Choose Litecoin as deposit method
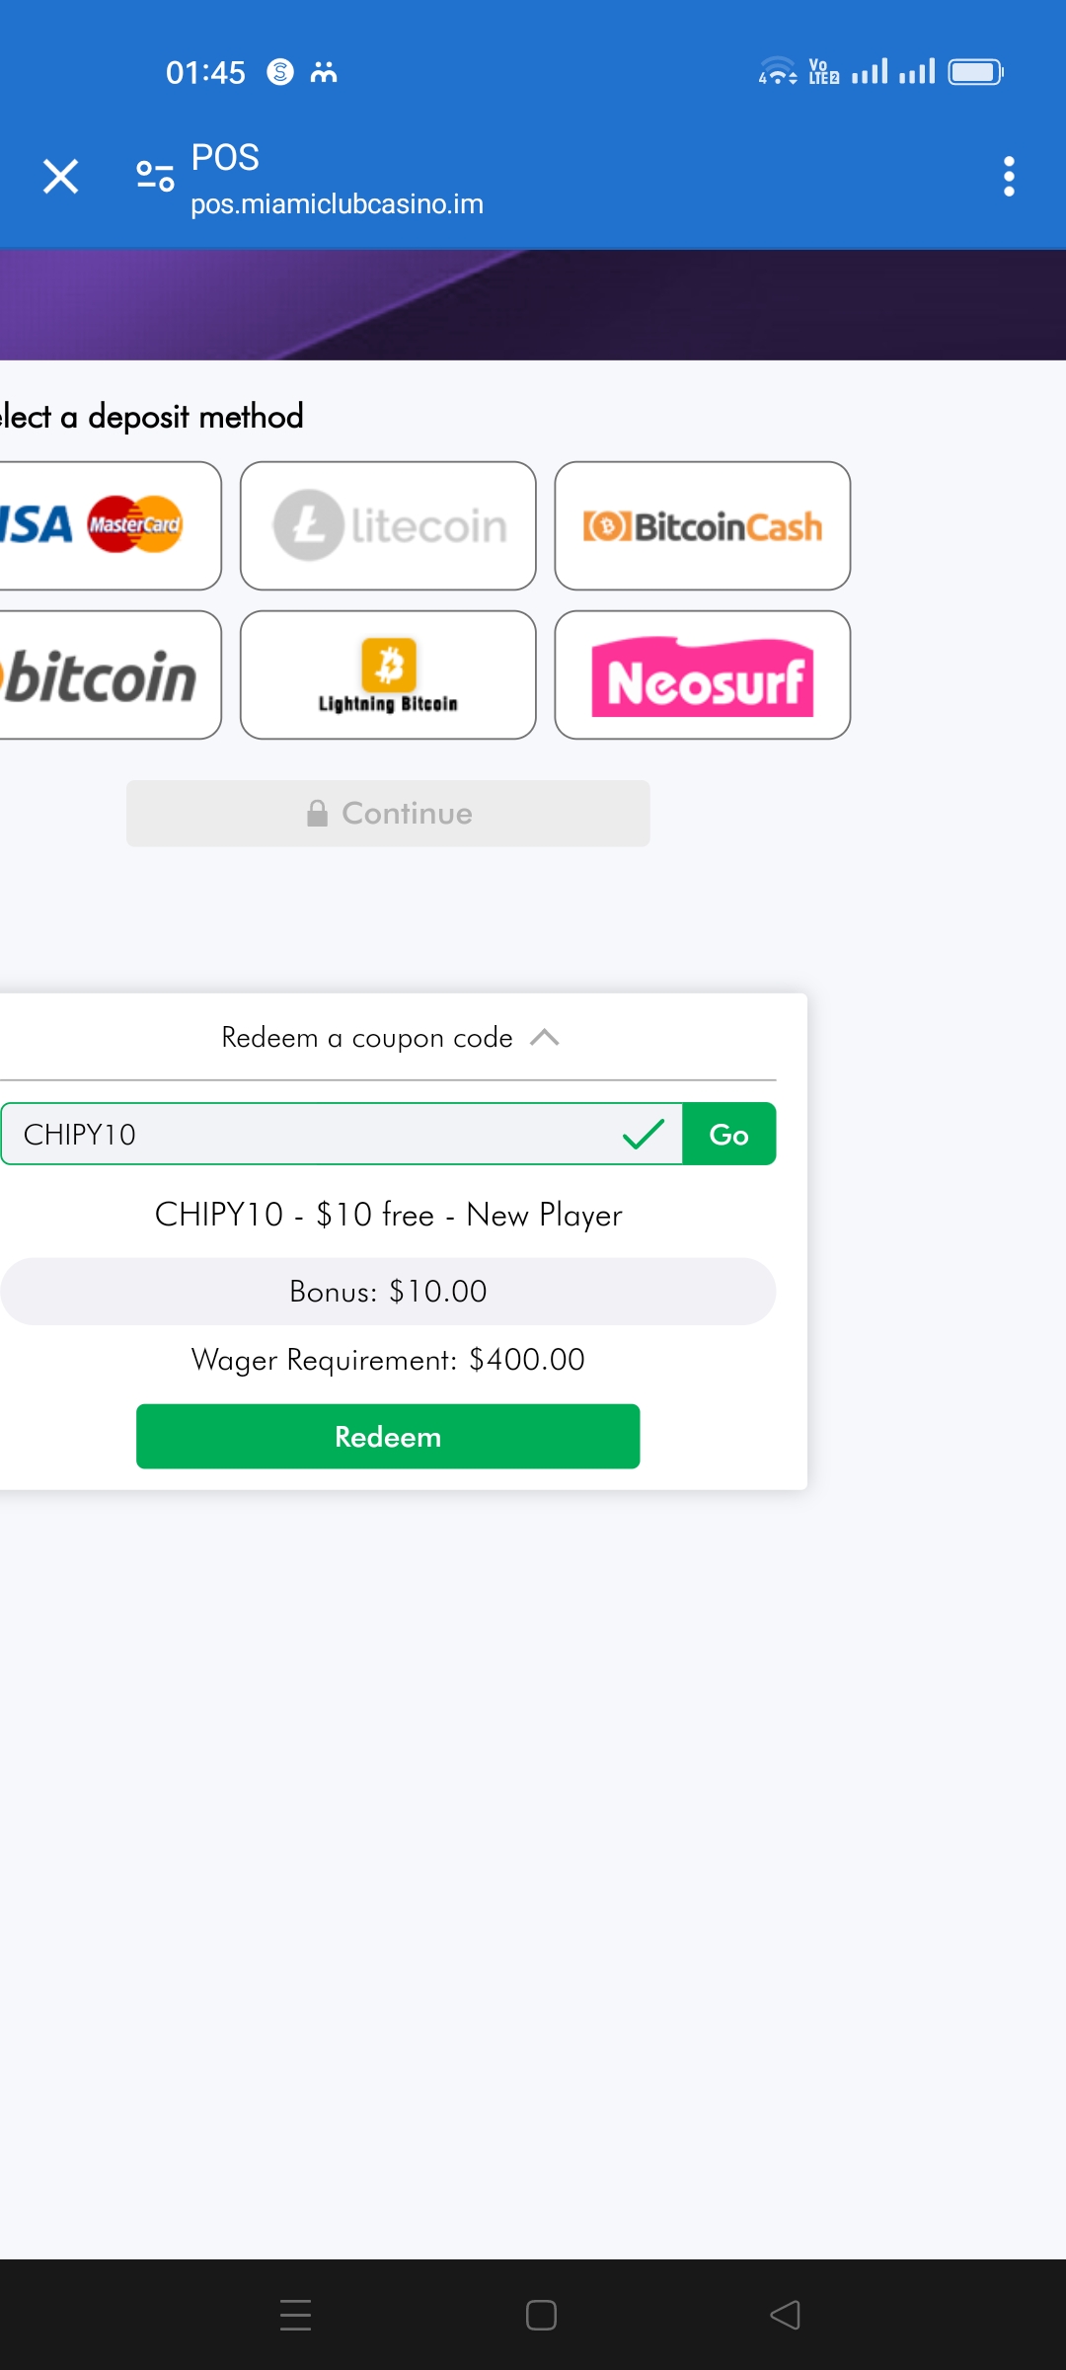1066x2370 pixels. click(388, 525)
